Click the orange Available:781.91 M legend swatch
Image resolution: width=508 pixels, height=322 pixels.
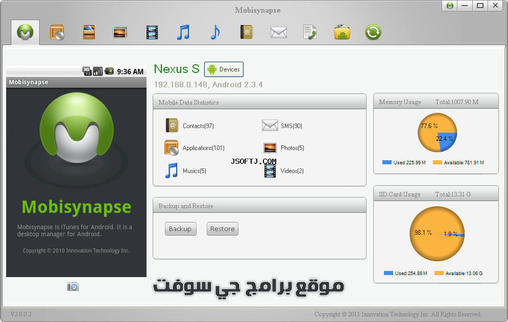point(438,162)
